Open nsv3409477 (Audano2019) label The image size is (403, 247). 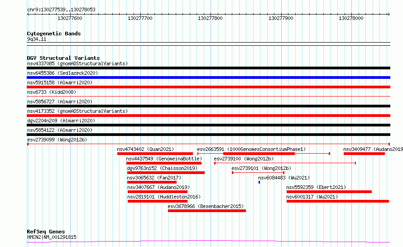(373, 149)
